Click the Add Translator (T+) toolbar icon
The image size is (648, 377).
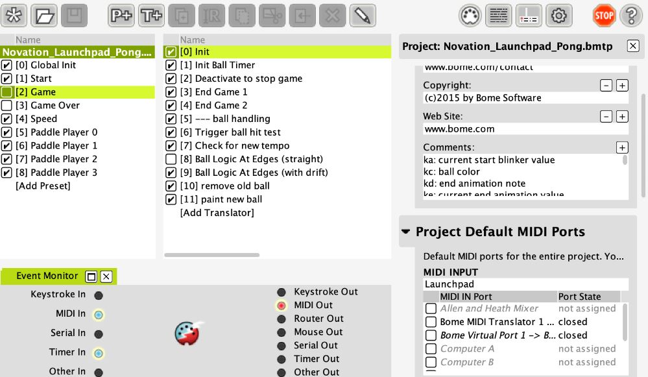coord(151,16)
